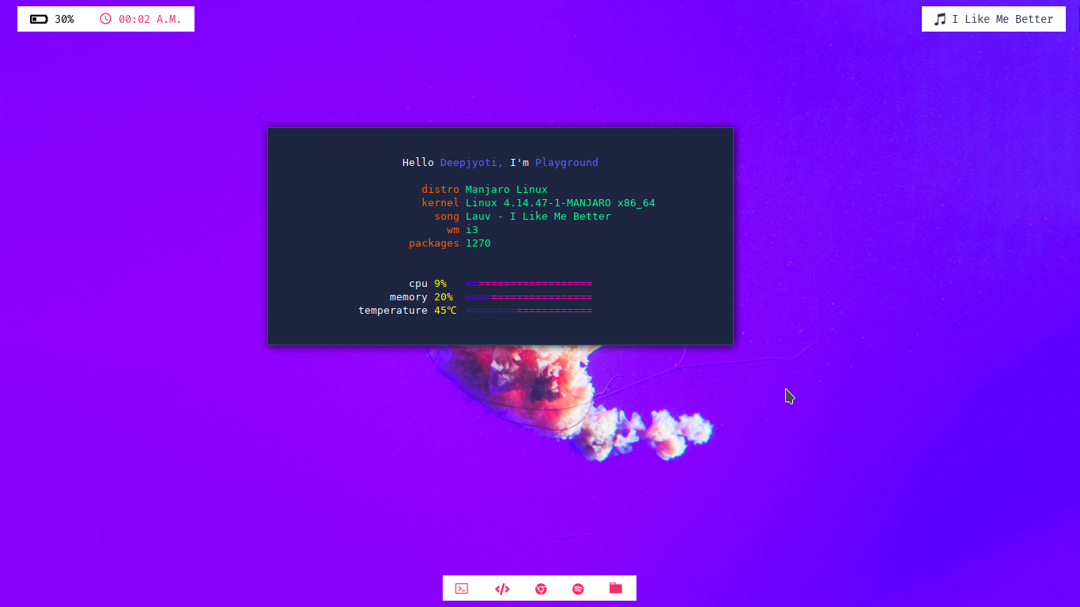Start Spotify from the dock
The image size is (1080, 607).
click(x=578, y=588)
